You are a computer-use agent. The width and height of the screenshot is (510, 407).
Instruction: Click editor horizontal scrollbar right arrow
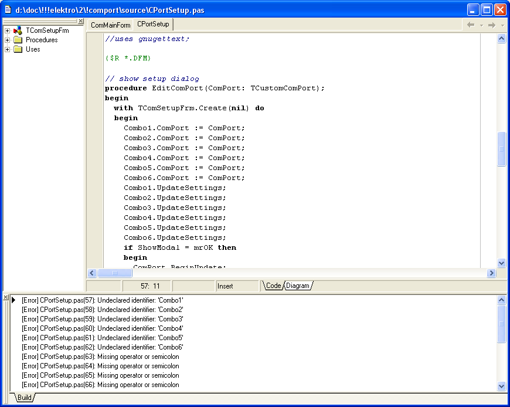click(491, 273)
